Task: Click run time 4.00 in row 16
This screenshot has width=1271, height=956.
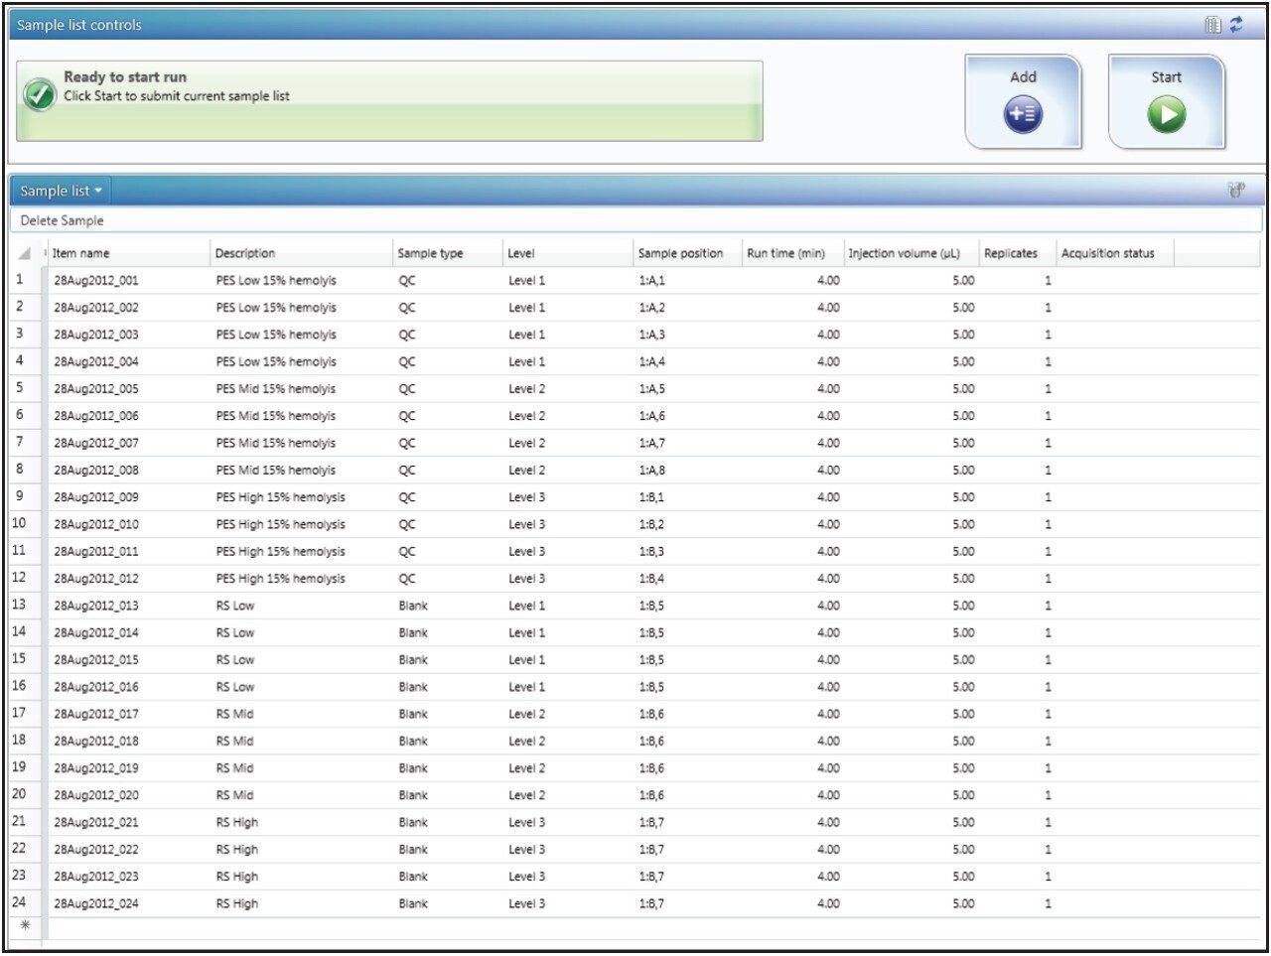Action: 828,687
